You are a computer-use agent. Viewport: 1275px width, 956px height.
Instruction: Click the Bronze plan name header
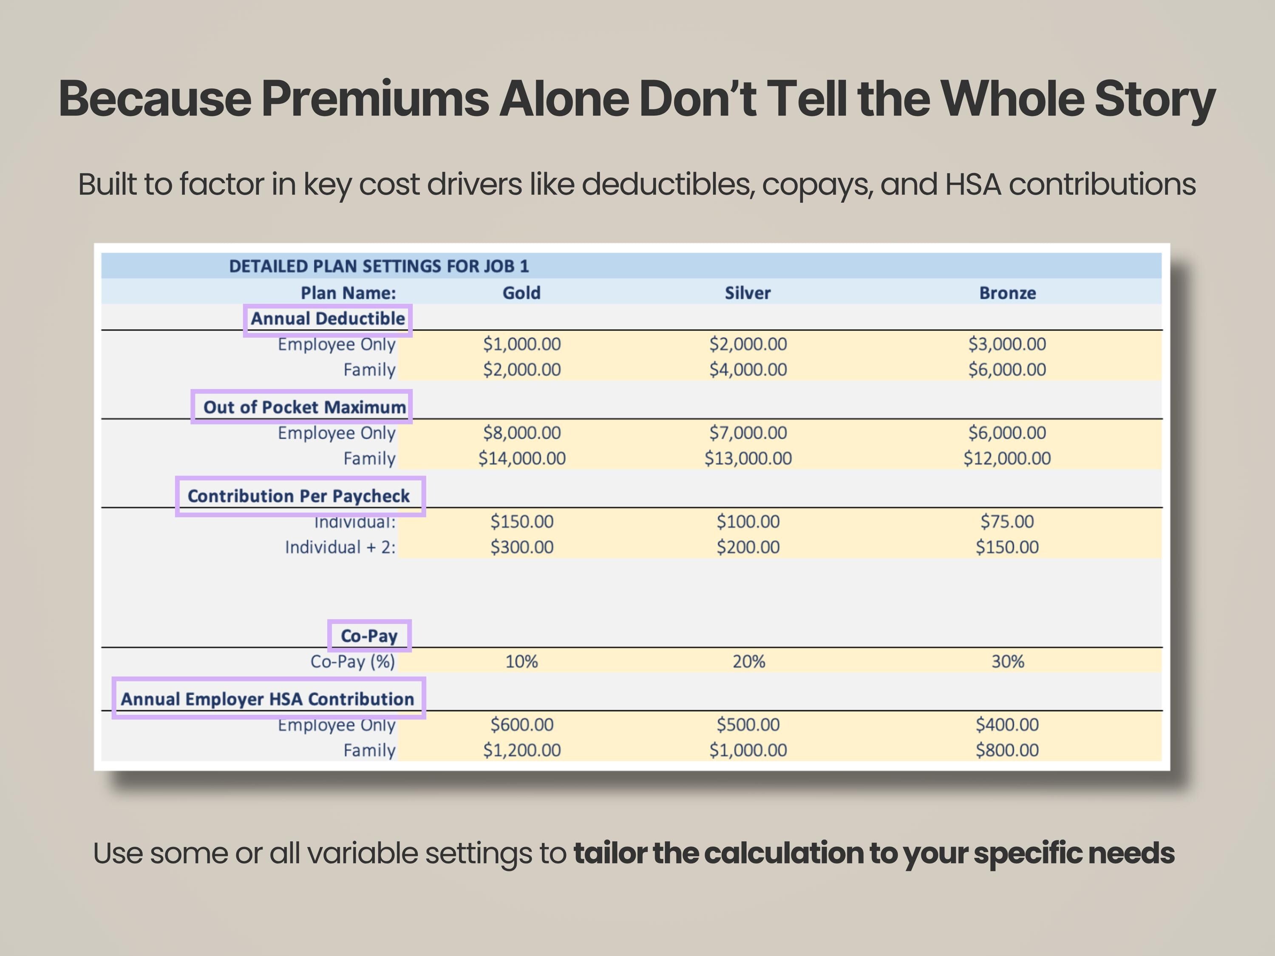pyautogui.click(x=1008, y=293)
